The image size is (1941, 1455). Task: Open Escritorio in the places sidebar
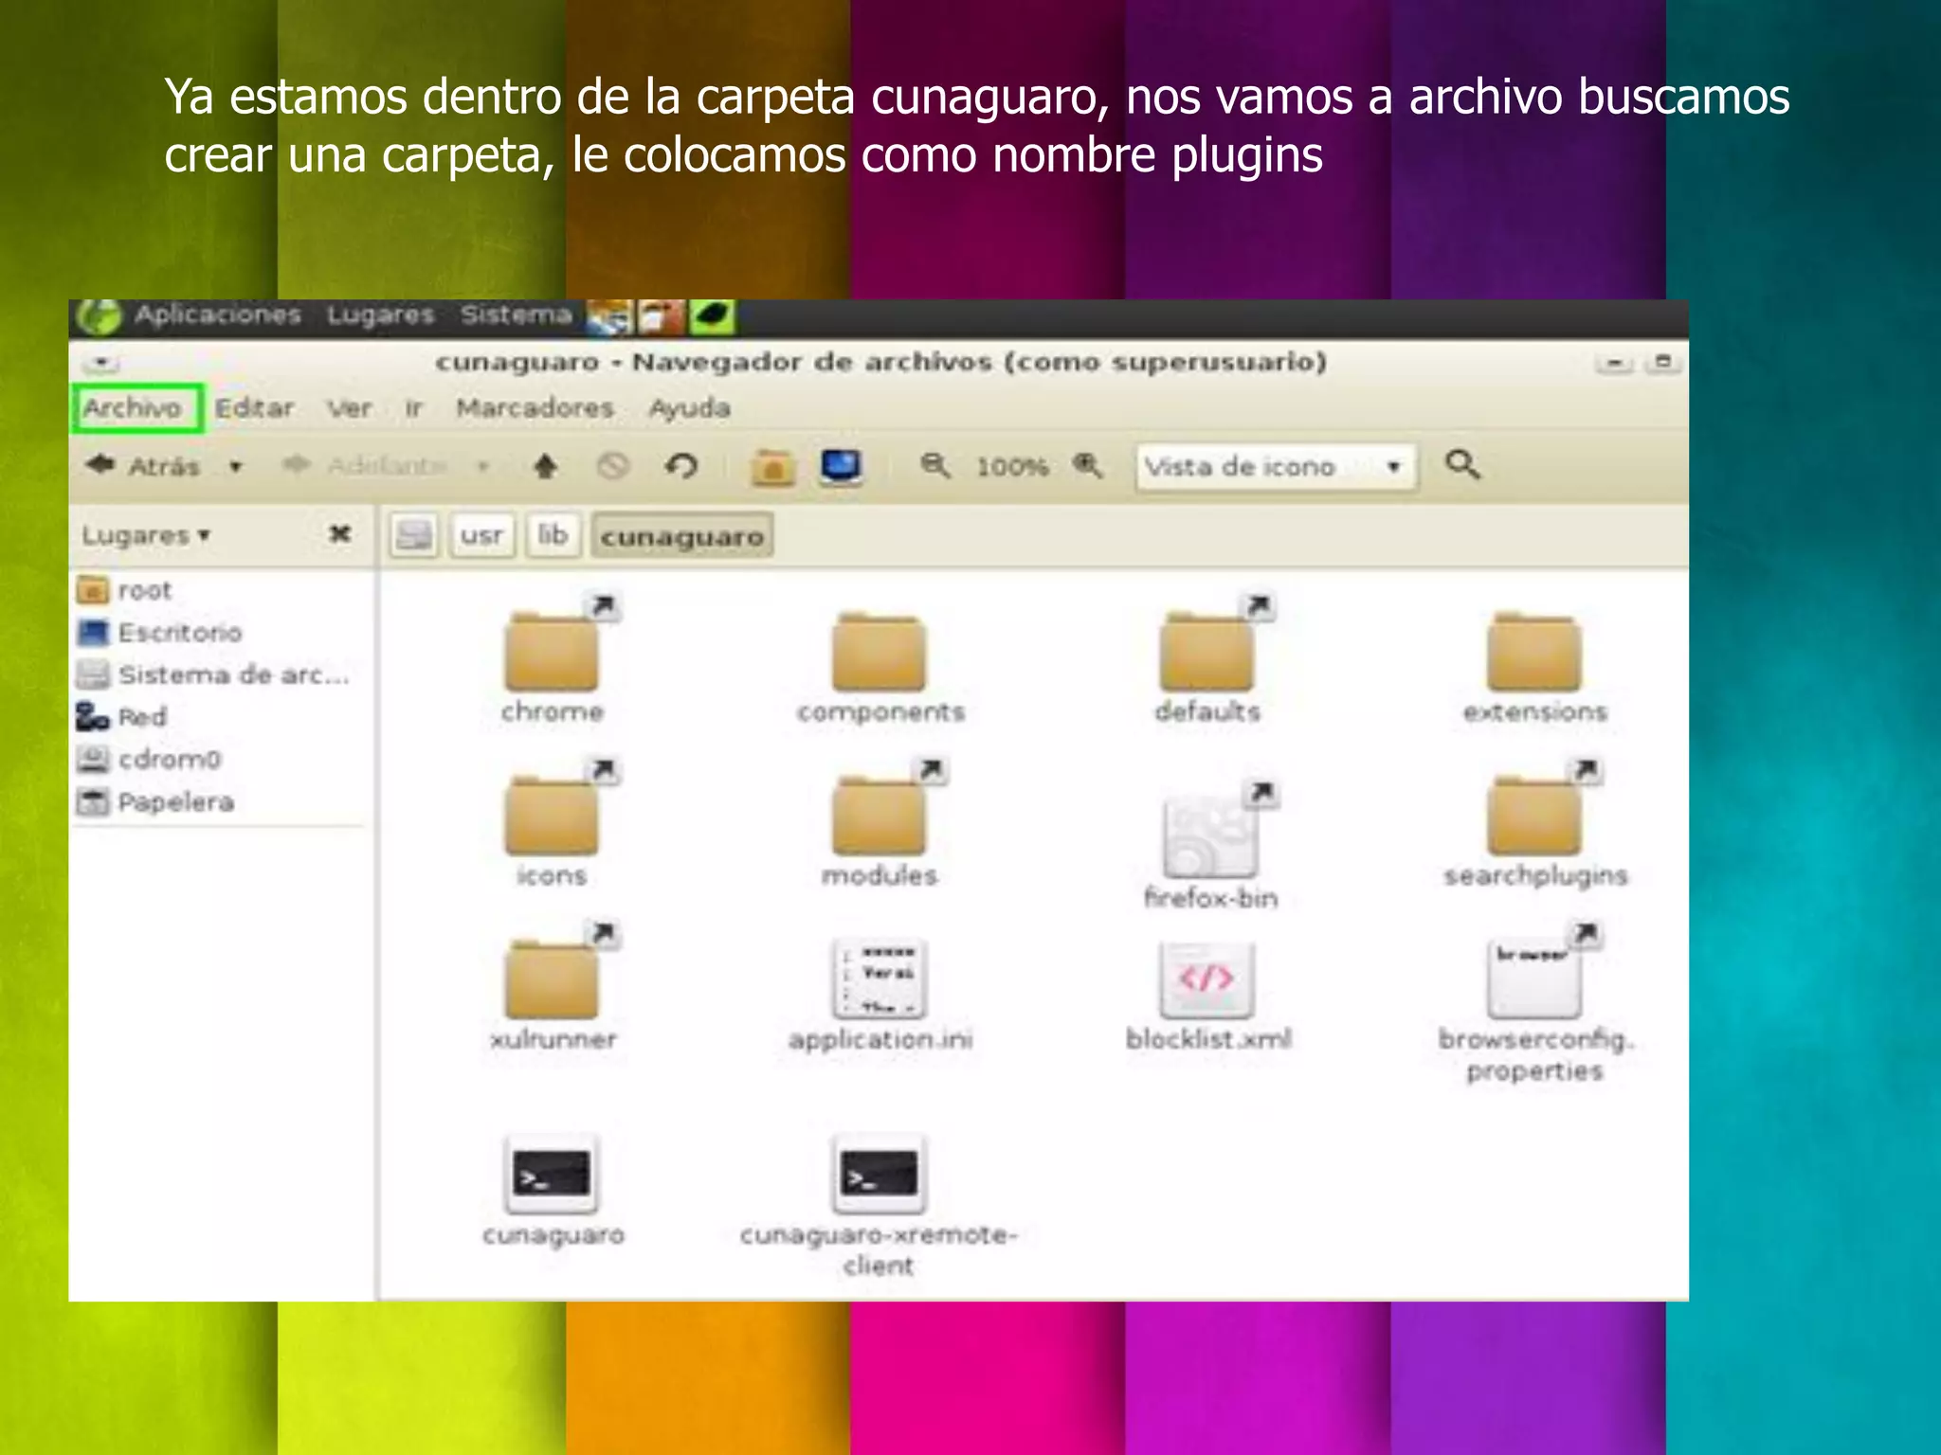(x=159, y=632)
